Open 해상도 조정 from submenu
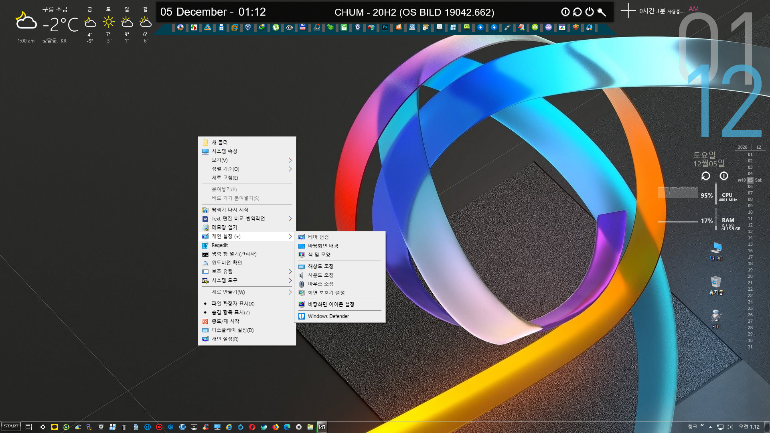 340,266
